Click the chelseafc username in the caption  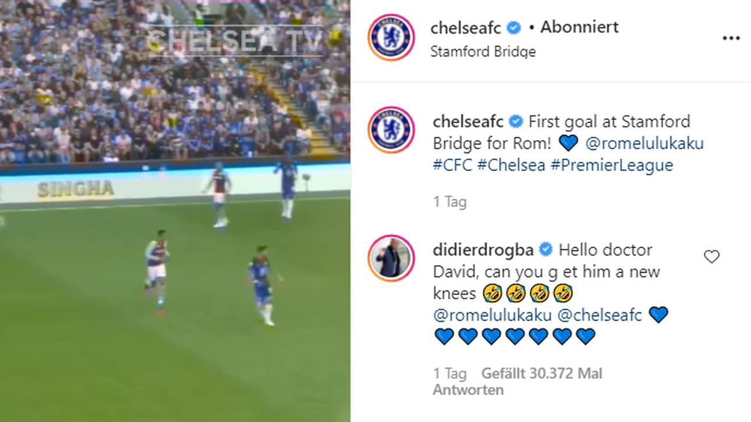467,121
